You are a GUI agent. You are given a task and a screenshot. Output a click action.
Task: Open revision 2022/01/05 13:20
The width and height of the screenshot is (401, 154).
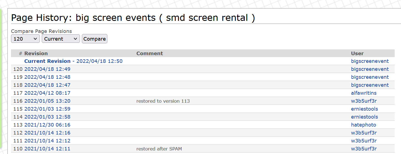[x=47, y=101]
